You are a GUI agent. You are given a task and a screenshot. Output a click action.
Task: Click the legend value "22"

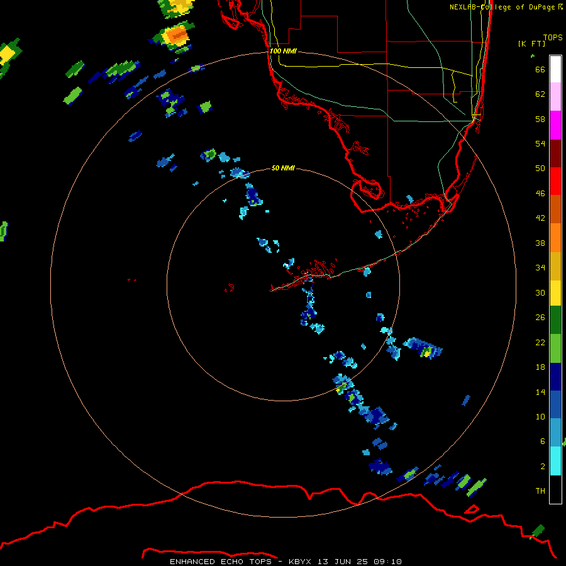[540, 342]
